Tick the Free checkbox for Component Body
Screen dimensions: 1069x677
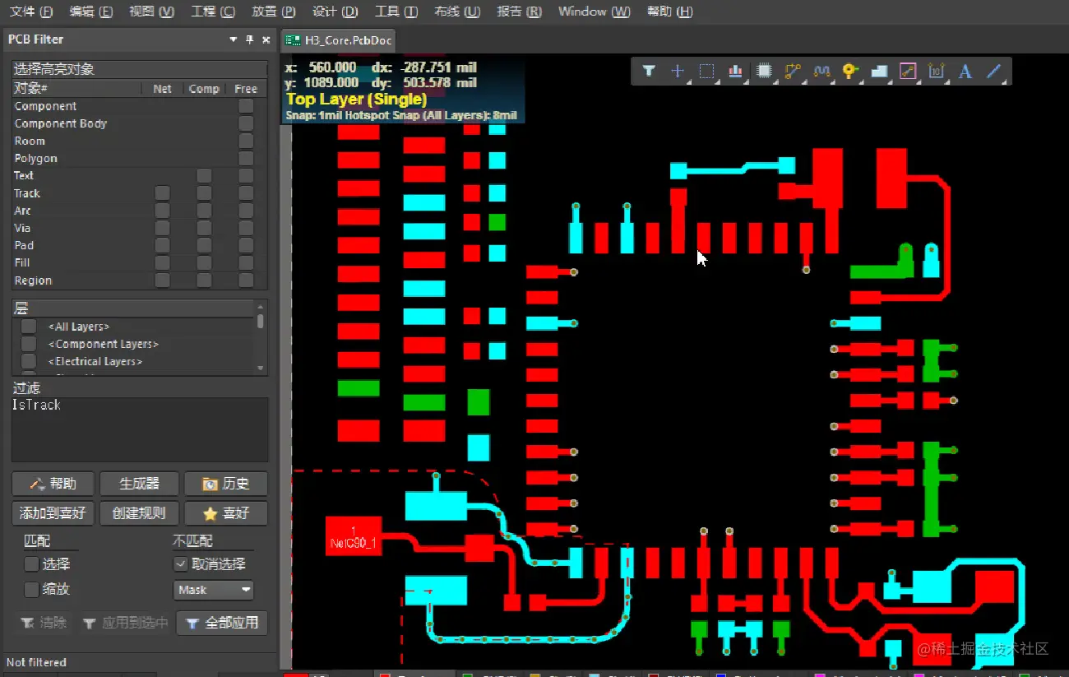(246, 123)
